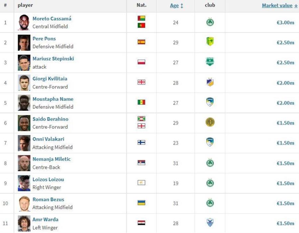Open Saido Berahino's player page
The image size is (299, 233).
(50, 119)
